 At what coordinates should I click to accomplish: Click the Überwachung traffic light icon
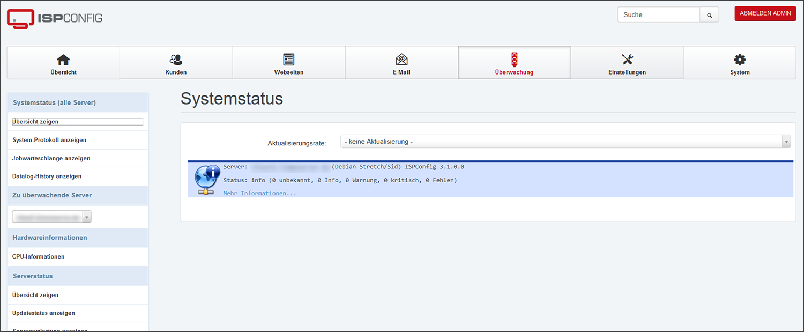coord(514,59)
